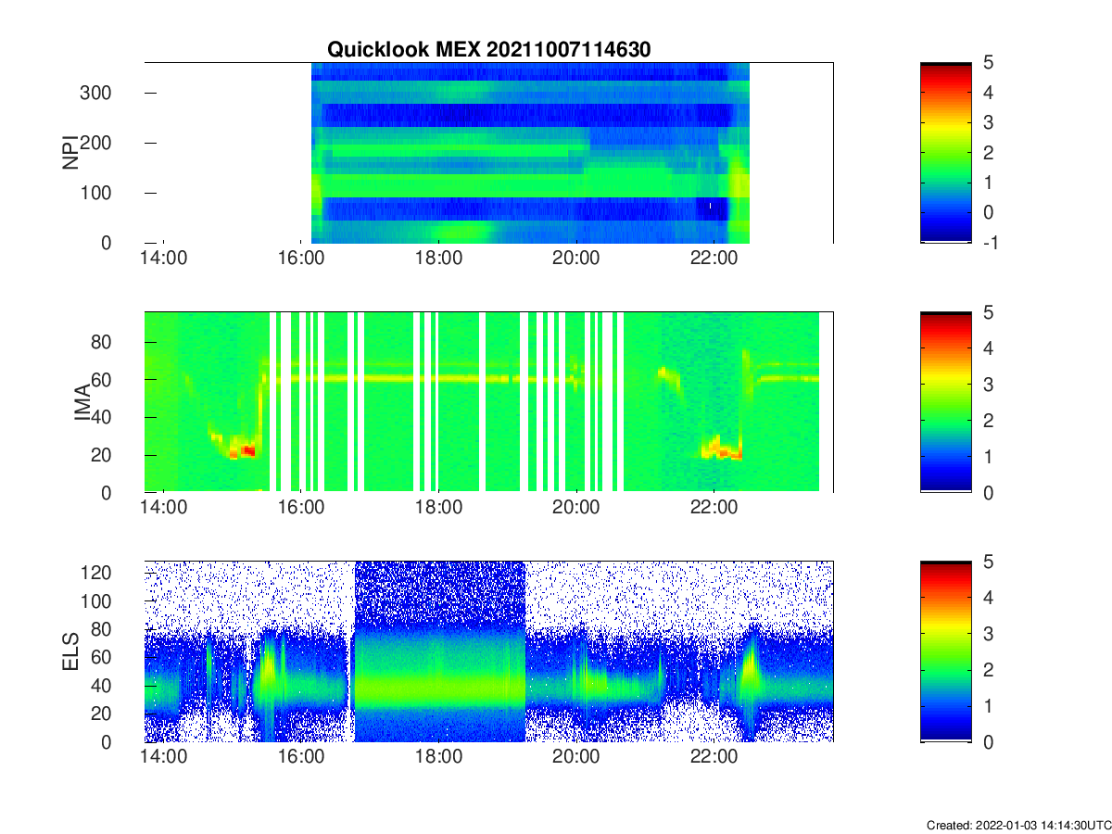Viewport: 1112px width, 834px height.
Task: Click the 3 label on NPI colorbar
Action: point(988,122)
